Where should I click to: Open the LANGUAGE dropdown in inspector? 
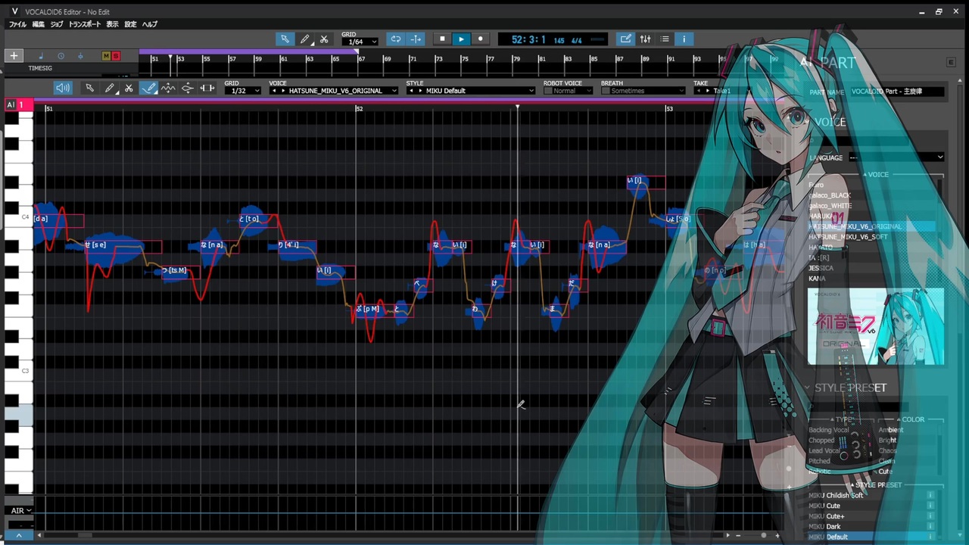[x=896, y=157]
